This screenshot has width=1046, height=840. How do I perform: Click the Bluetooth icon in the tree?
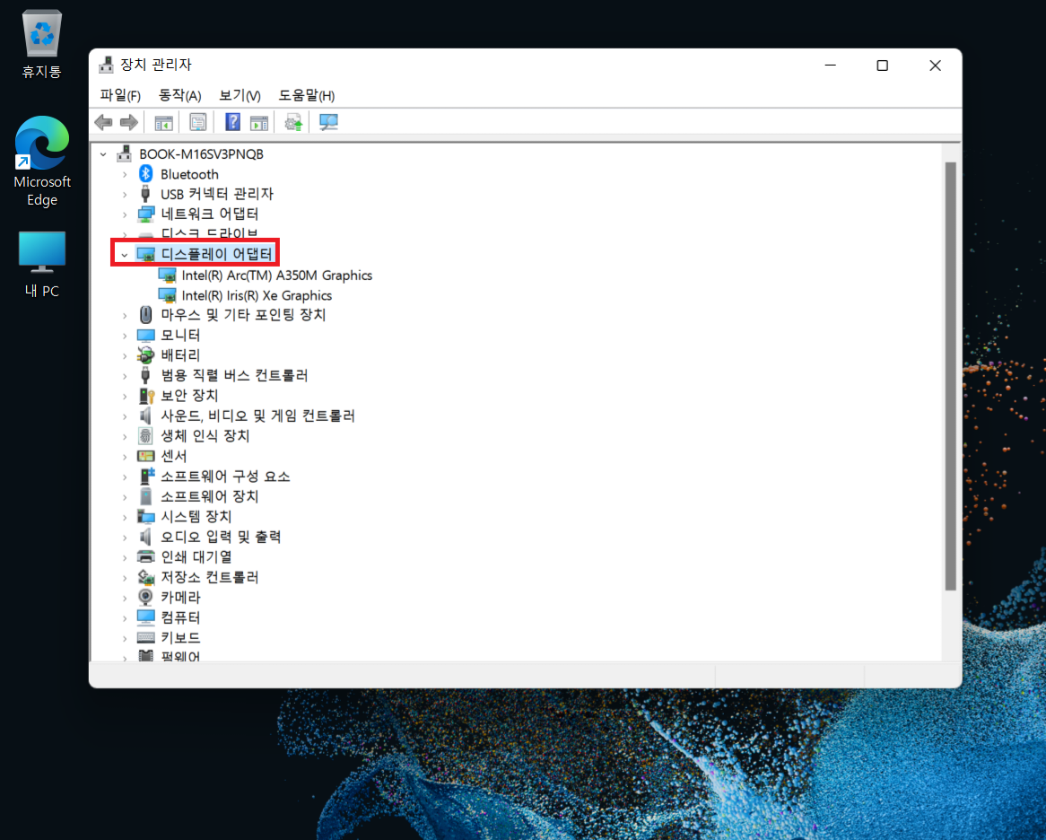146,174
